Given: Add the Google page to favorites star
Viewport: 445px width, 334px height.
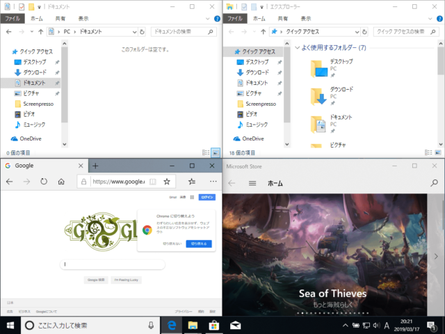Looking at the screenshot, I should click(x=167, y=182).
